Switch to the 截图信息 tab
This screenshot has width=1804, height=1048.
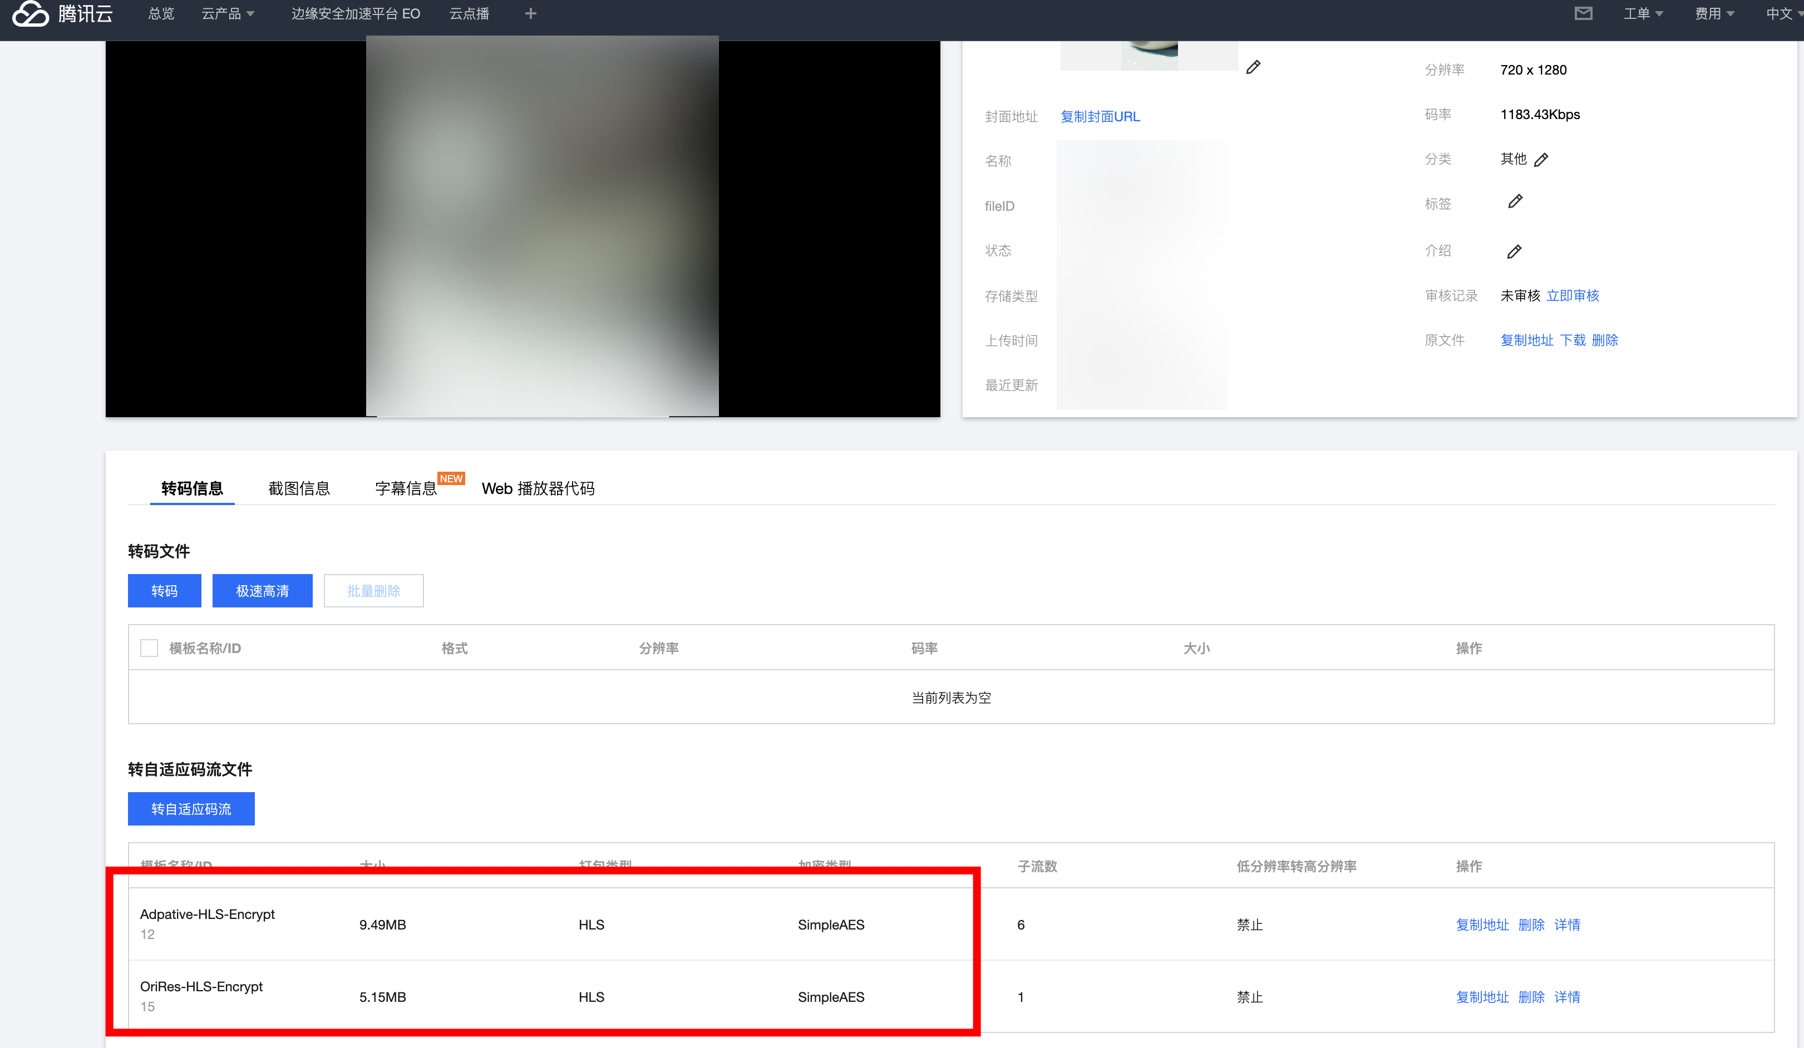pyautogui.click(x=298, y=488)
